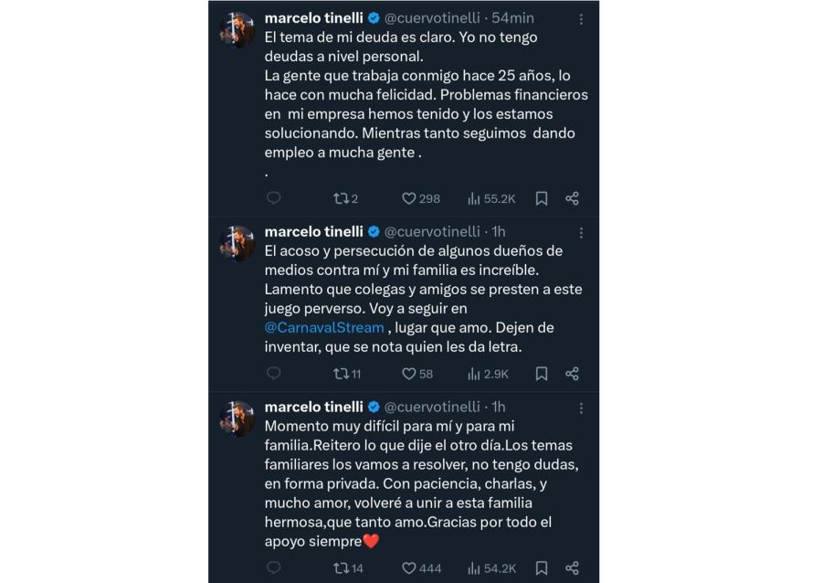822x583 pixels.
Task: Retweet the first tweet showing 2 retweets
Action: tap(341, 198)
